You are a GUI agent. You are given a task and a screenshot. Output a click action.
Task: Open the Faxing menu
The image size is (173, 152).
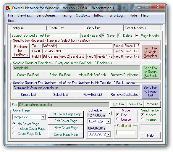[67, 15]
